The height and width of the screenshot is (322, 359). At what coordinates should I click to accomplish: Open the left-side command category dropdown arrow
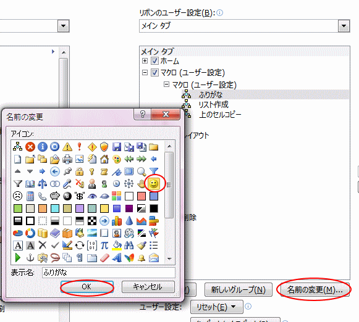pyautogui.click(x=63, y=26)
